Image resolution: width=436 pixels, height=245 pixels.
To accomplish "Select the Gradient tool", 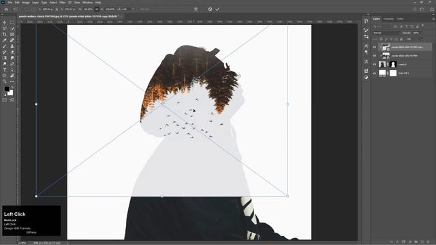I will pyautogui.click(x=5, y=58).
